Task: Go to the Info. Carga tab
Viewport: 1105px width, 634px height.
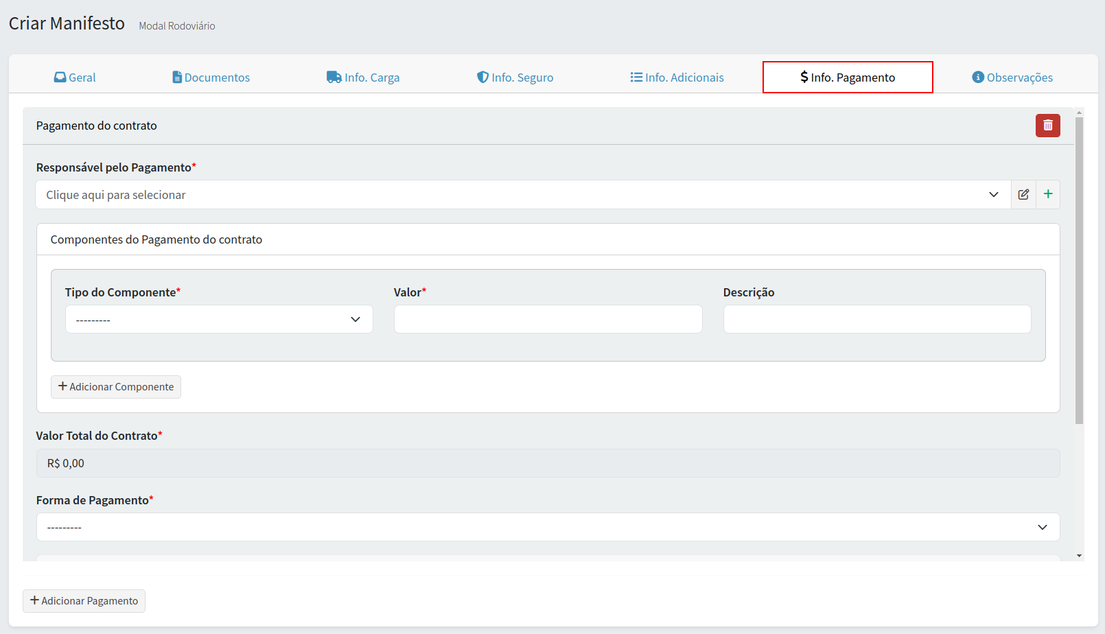Action: point(363,78)
